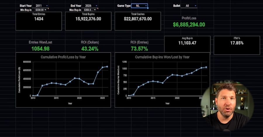
Task: Select the Profit/Loss value $6,885,294.00
Action: [189, 25]
